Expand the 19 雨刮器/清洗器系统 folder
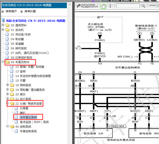 pos(7,89)
